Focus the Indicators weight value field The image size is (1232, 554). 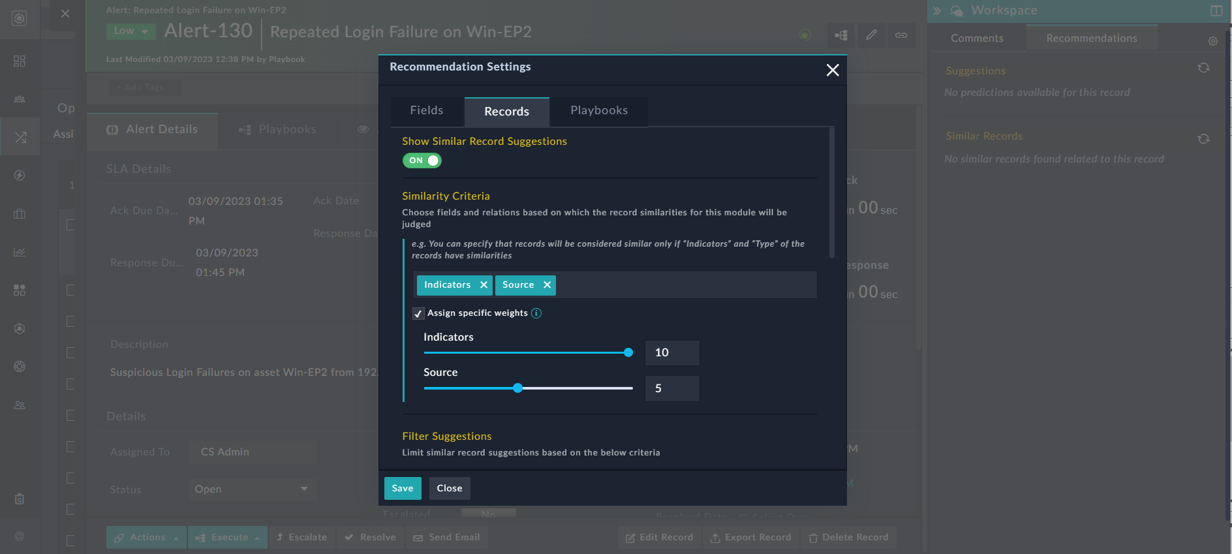click(x=672, y=353)
